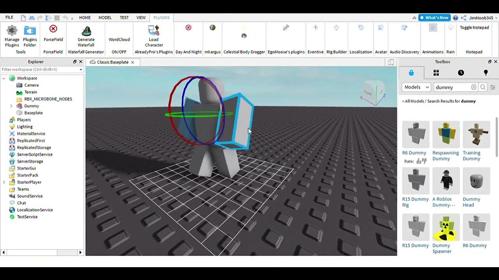
Task: Select ReplicatedStorage in Explorer
Action: [34, 147]
